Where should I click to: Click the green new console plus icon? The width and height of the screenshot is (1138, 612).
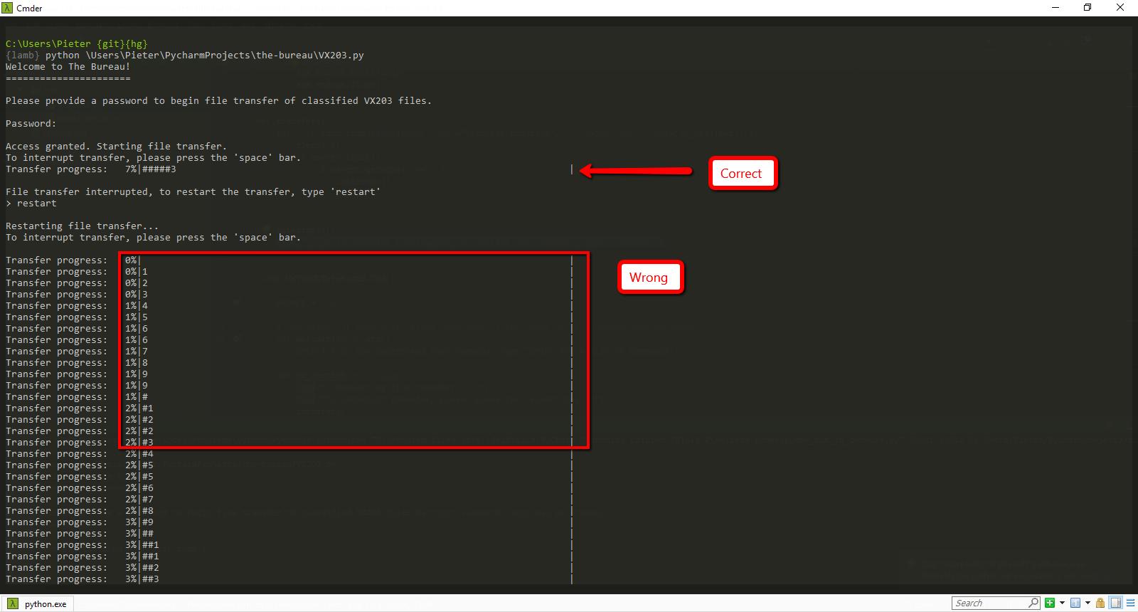point(1050,603)
